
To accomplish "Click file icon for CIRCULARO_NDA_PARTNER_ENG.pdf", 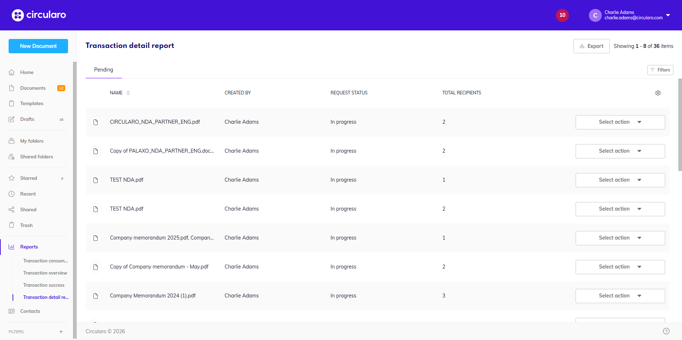I will [x=96, y=122].
